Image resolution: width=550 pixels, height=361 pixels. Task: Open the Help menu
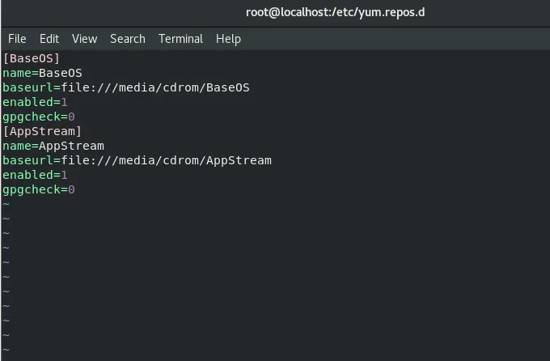pos(228,39)
